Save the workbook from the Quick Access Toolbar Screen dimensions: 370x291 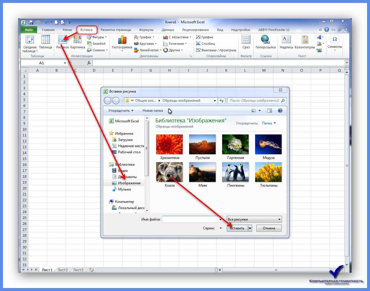point(31,22)
